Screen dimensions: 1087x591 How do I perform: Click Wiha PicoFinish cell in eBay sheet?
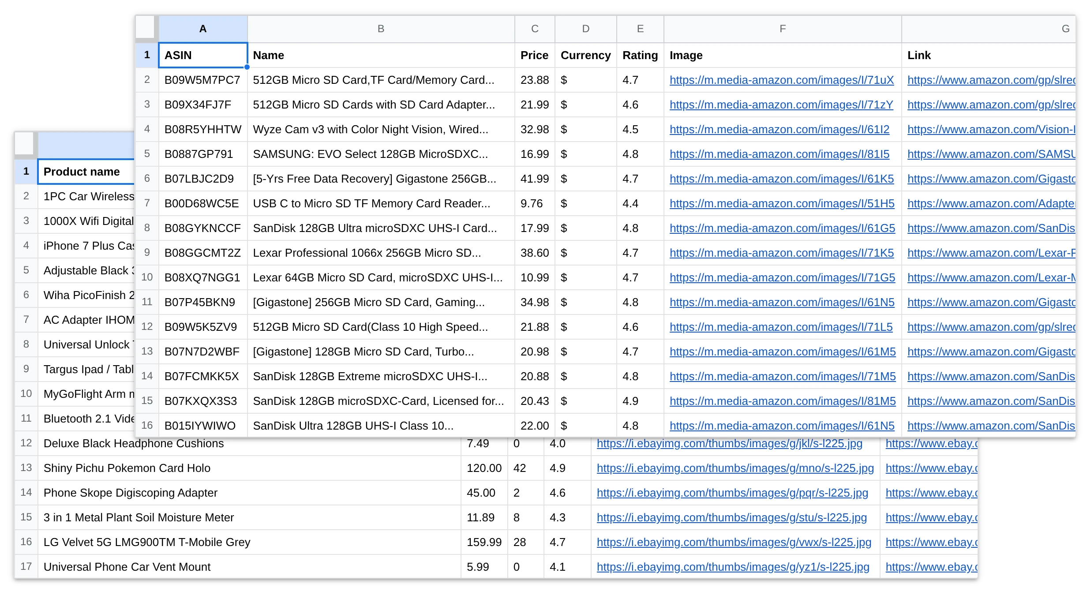(86, 295)
